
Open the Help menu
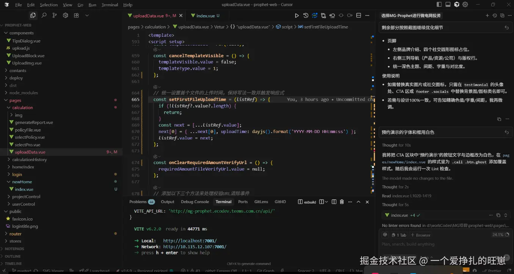click(128, 5)
